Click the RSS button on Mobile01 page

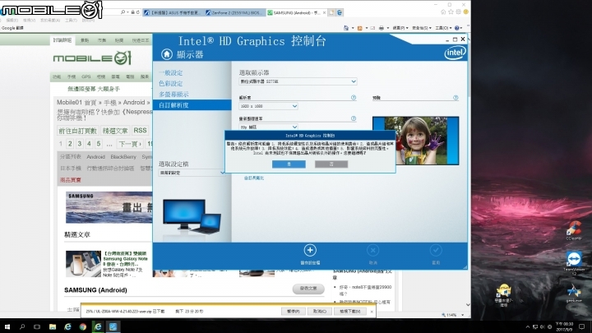[140, 130]
